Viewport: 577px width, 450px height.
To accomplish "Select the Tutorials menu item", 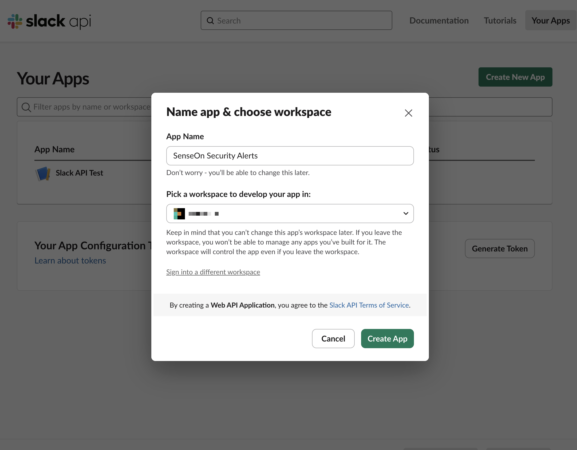I will coord(500,20).
